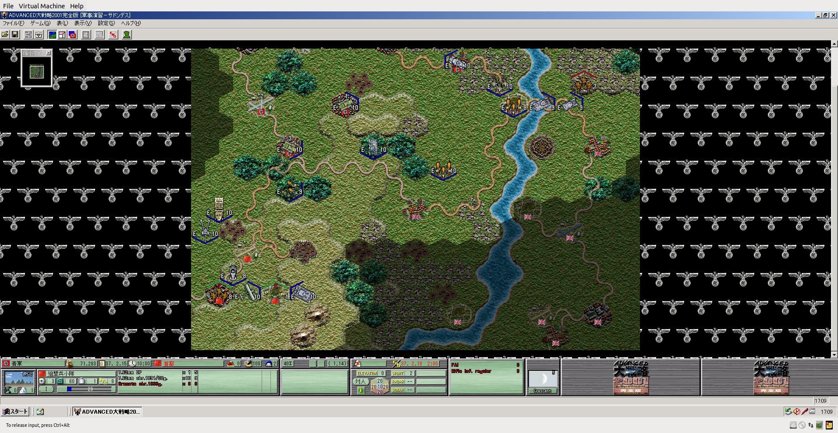The image size is (838, 433).
Task: Close the 縮小マップ mini map window
Action: (x=49, y=53)
